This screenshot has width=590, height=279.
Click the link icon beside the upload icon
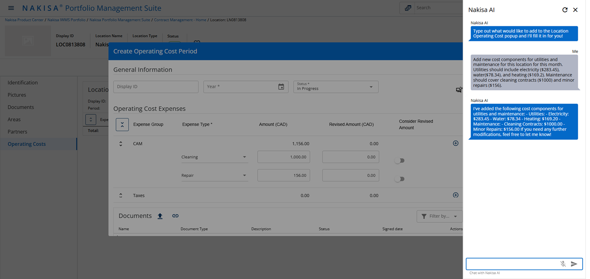[x=175, y=216]
